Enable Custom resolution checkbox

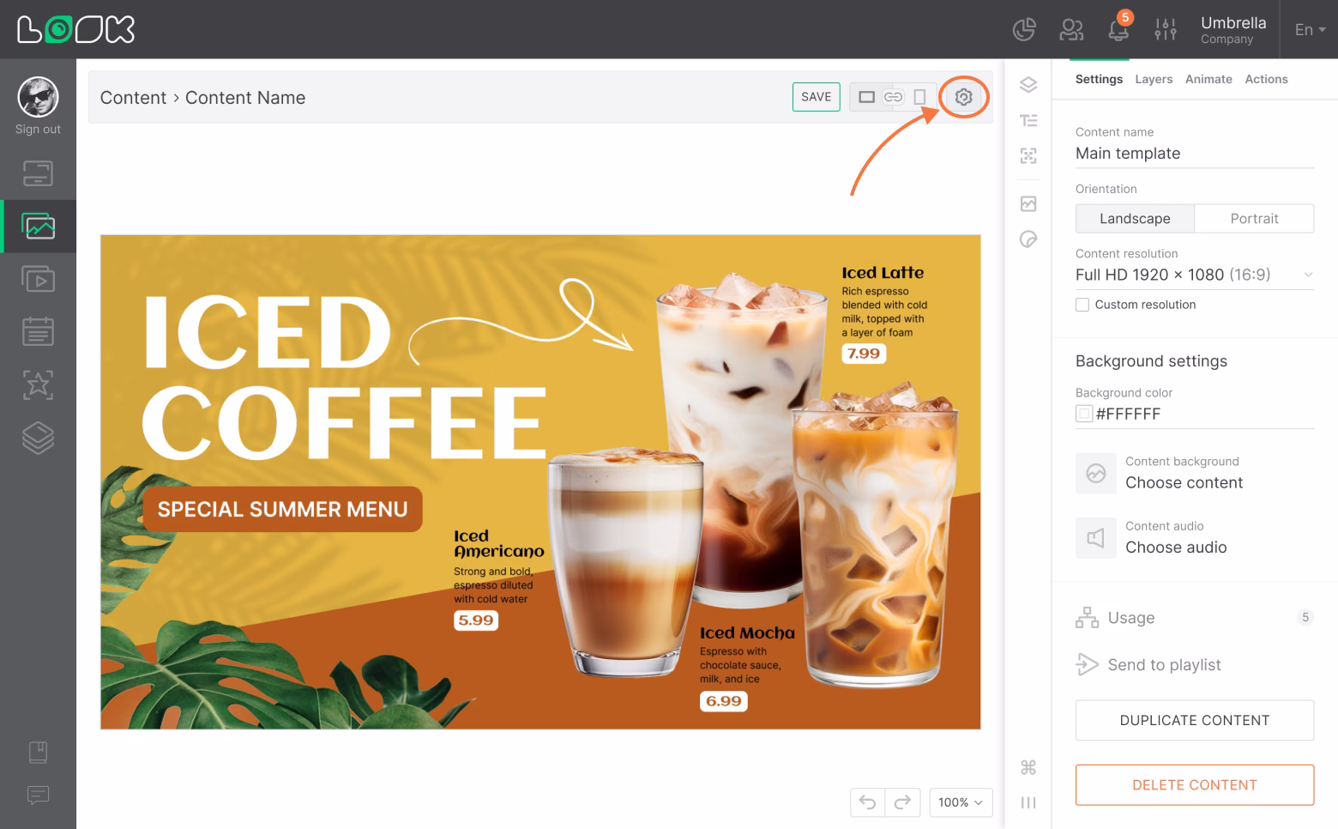(1082, 305)
